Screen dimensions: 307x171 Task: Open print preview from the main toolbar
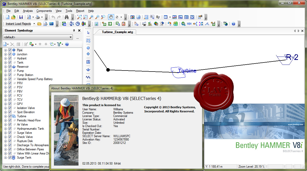[x=29, y=17]
